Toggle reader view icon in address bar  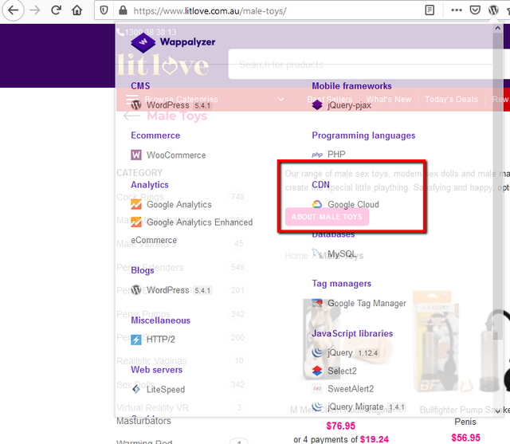click(430, 10)
